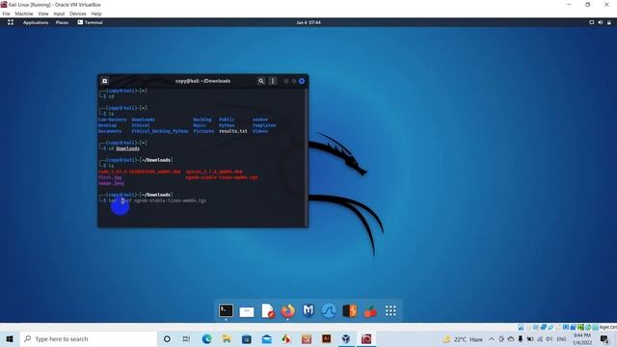
Task: Launch Wireshark from the Kali dock
Action: coord(329,310)
